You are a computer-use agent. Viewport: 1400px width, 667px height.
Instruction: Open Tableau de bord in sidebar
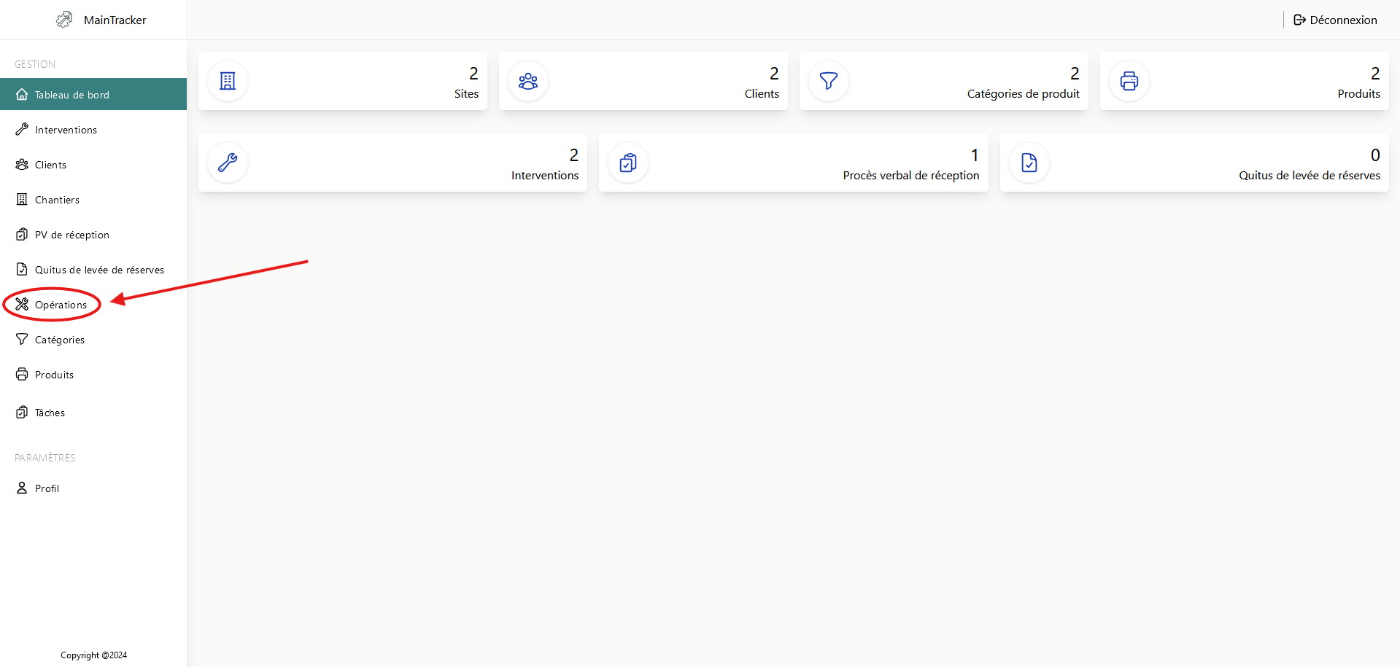pos(71,95)
